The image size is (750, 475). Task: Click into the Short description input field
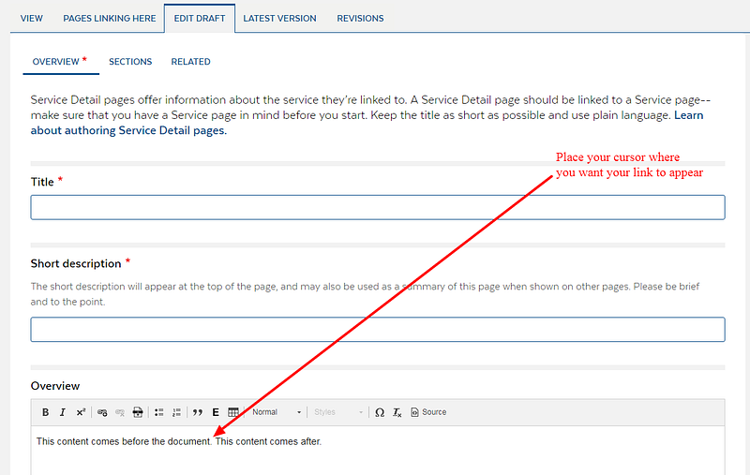378,329
